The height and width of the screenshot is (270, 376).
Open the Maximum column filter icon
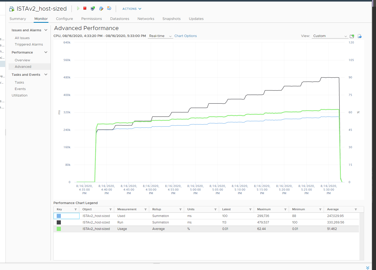[285, 209]
